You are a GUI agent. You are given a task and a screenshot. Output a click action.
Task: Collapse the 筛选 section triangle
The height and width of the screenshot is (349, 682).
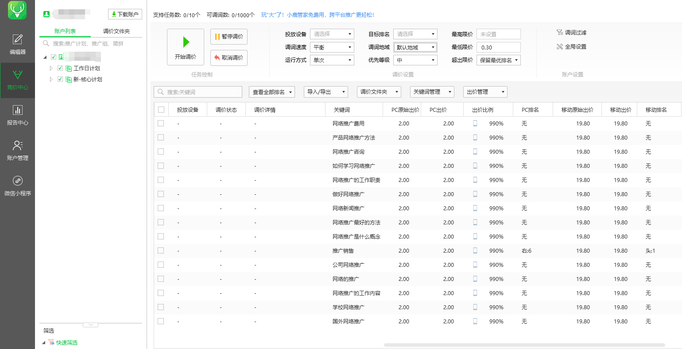(x=43, y=343)
